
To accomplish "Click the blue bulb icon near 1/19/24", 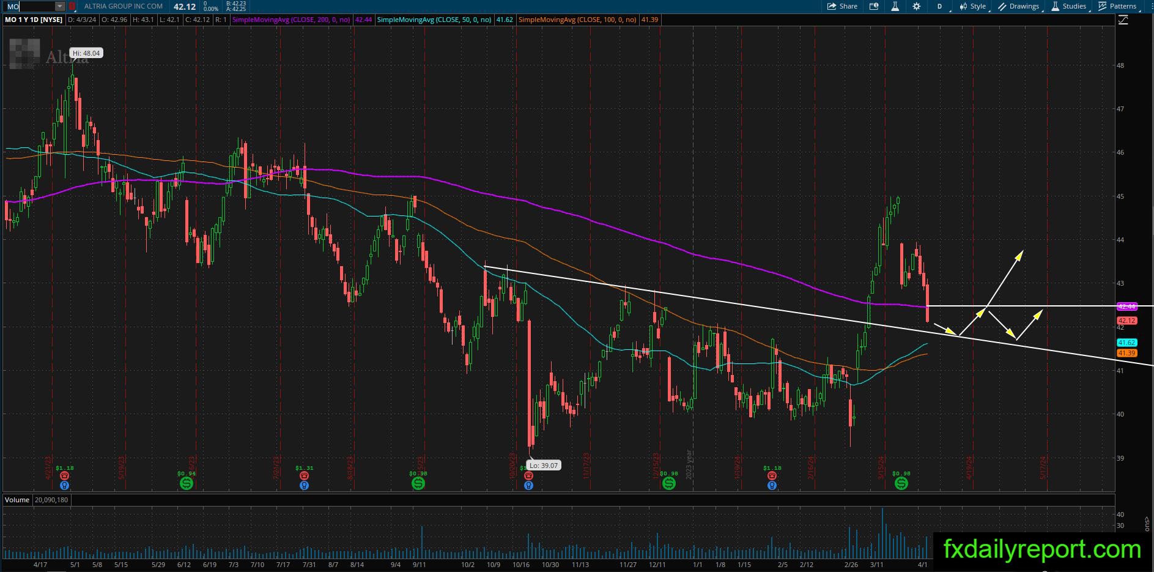I will click(x=772, y=486).
